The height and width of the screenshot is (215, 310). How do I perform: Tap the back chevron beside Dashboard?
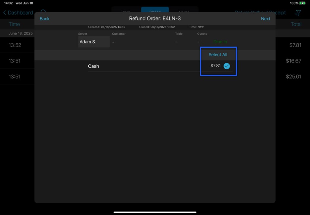click(4, 13)
